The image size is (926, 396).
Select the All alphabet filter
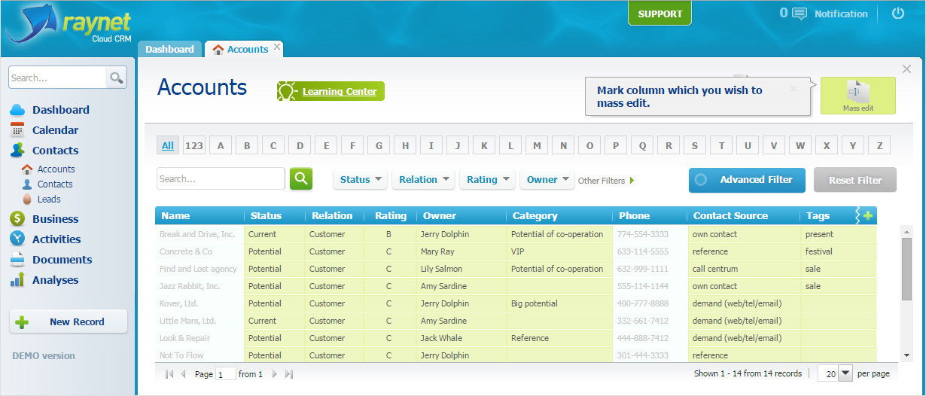pos(168,145)
